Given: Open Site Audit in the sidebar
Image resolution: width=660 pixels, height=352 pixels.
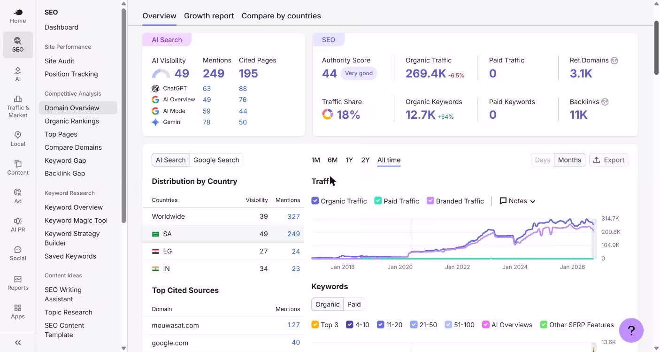Looking at the screenshot, I should point(60,61).
